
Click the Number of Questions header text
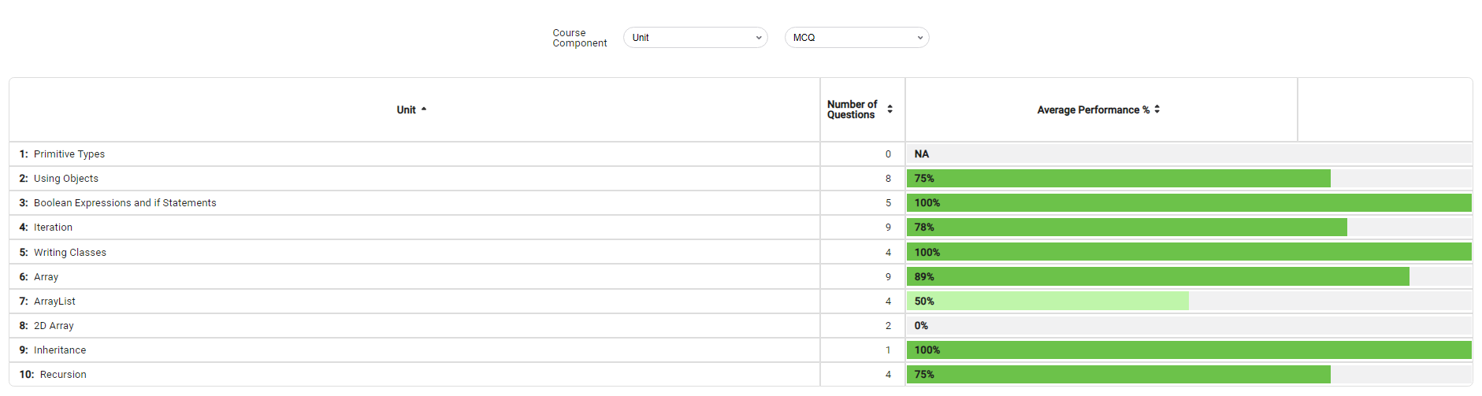pos(852,109)
